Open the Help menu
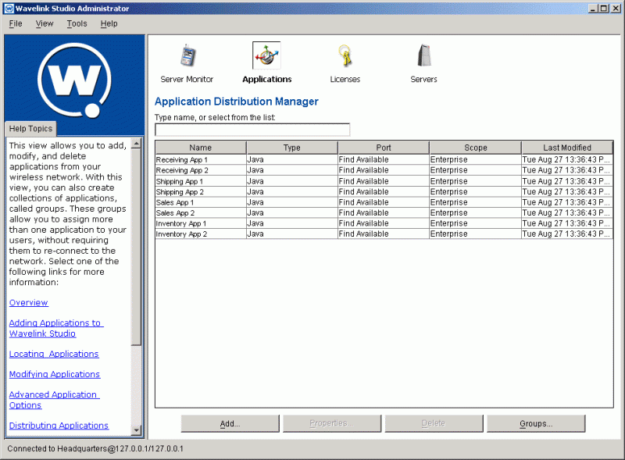Image resolution: width=625 pixels, height=460 pixels. [109, 23]
